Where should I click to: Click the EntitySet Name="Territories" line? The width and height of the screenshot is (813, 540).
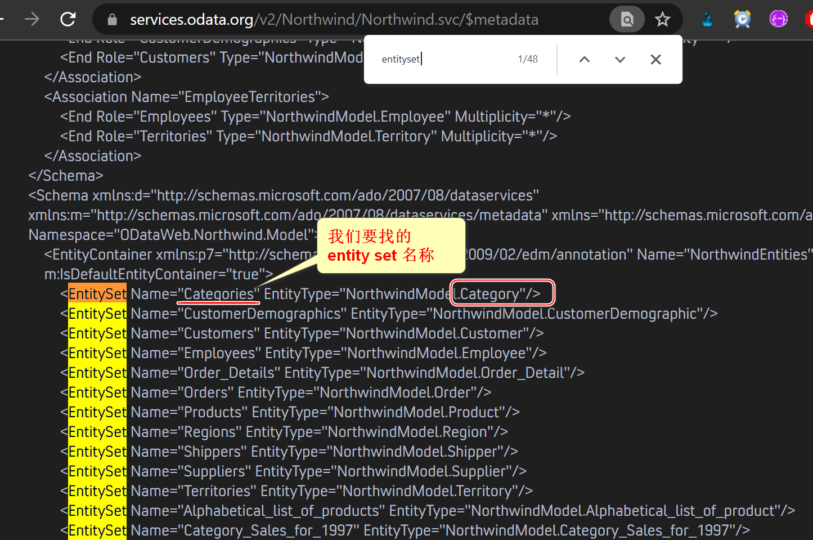pos(297,491)
